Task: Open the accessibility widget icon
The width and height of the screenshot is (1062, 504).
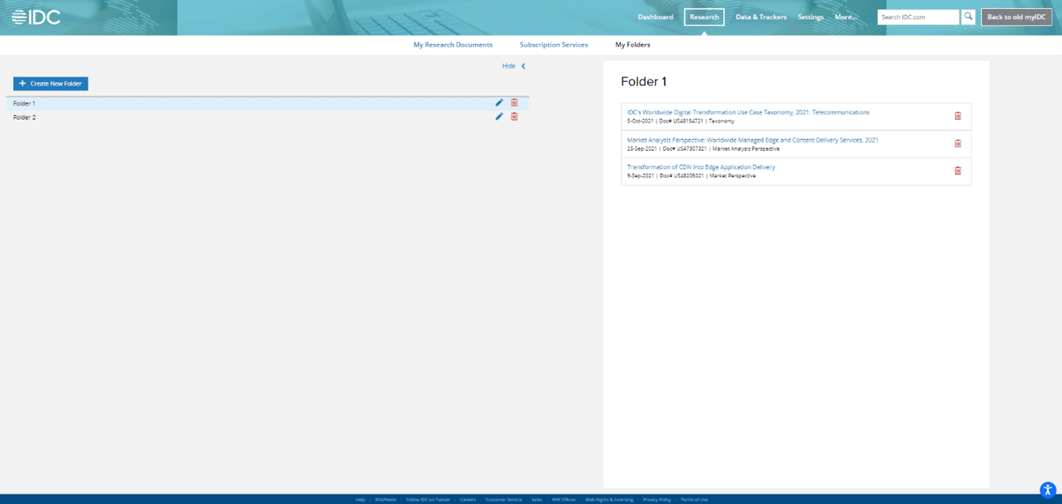Action: coord(1048,489)
